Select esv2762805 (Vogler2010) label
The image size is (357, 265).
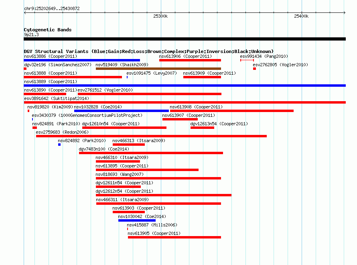pyautogui.click(x=280, y=65)
